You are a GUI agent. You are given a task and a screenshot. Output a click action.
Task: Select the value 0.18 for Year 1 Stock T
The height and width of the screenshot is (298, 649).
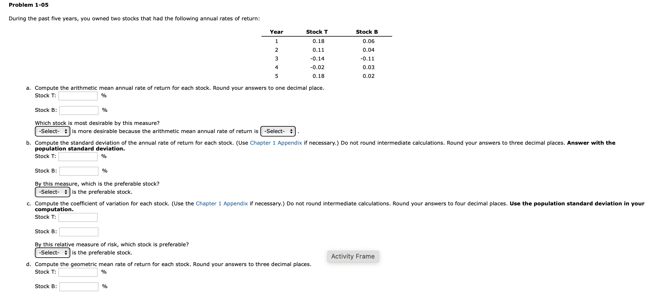click(x=318, y=41)
